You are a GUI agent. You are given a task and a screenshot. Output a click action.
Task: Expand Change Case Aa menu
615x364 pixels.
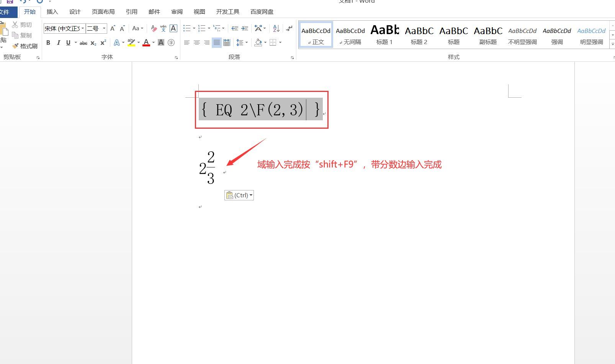pos(137,28)
